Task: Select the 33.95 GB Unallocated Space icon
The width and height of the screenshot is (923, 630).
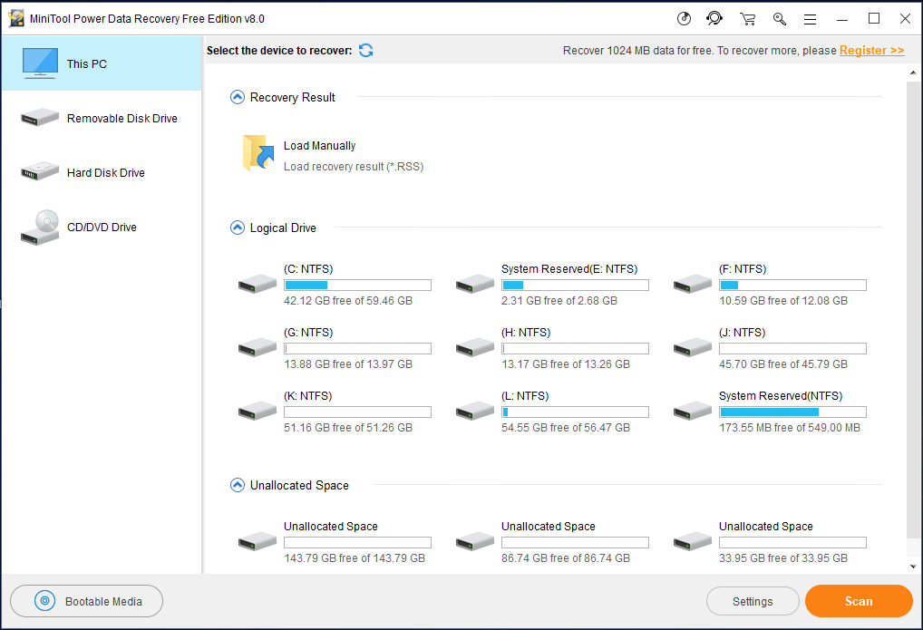Action: (x=693, y=542)
